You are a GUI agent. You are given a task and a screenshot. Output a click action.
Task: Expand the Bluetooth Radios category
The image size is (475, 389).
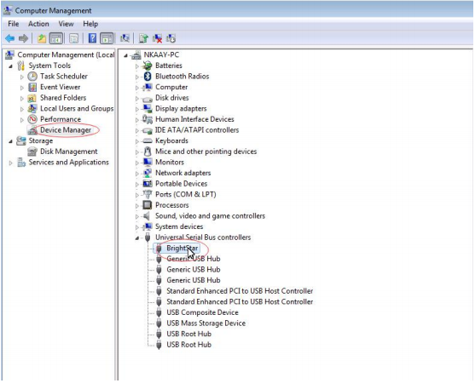pos(137,77)
